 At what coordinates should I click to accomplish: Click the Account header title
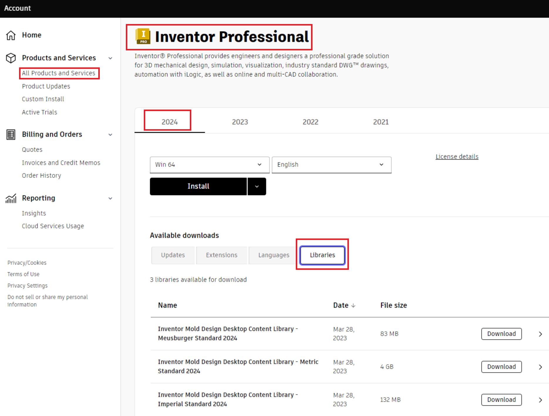tap(18, 8)
